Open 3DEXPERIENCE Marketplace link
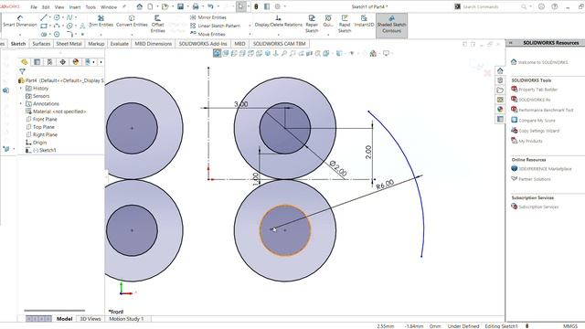 pos(545,169)
